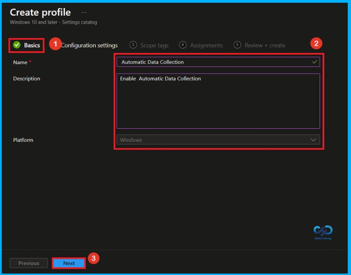This screenshot has width=351, height=275.
Task: Click the Create profile heading
Action: coord(40,13)
